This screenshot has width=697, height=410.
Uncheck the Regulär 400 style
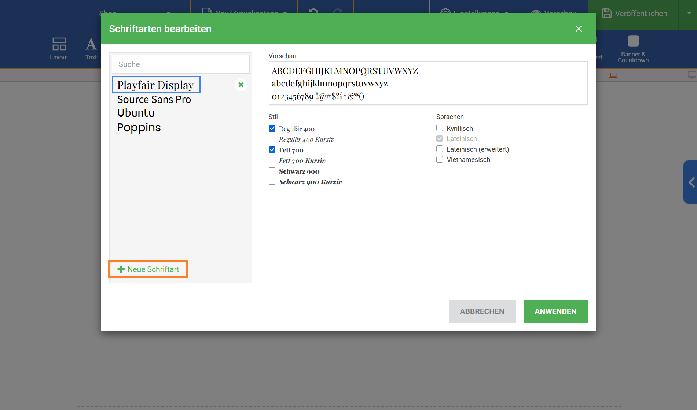pyautogui.click(x=272, y=129)
